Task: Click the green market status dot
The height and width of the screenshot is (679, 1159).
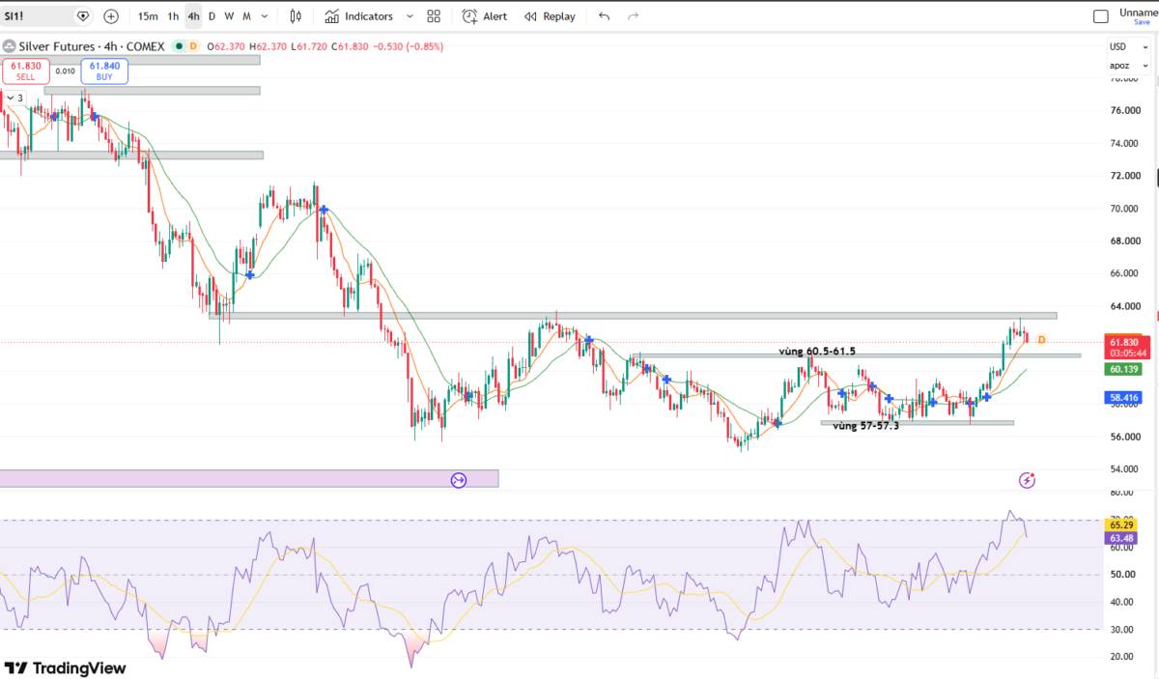Action: 178,46
